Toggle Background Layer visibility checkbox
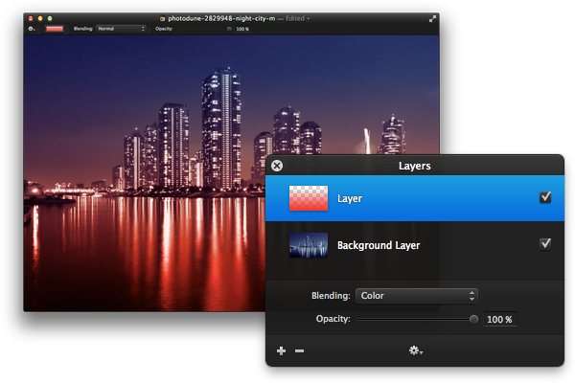575x383 pixels. [545, 244]
